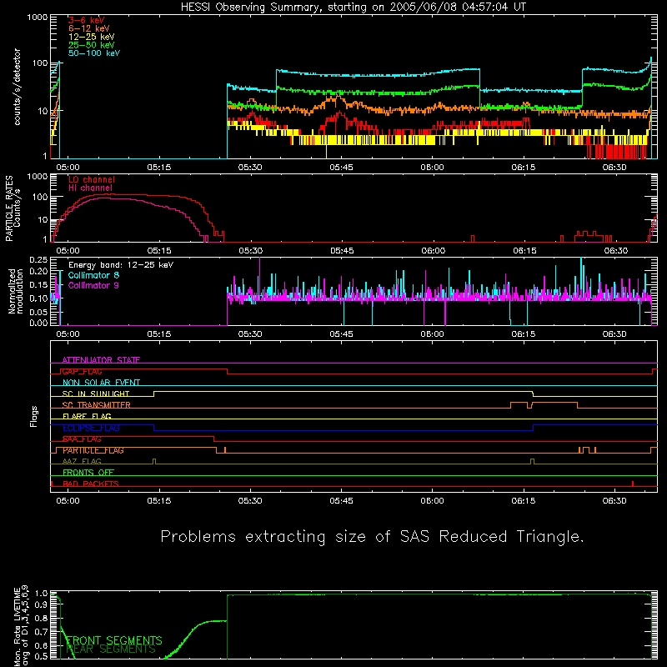Click the 'Energy band: 12-25 keV' text

click(121, 265)
